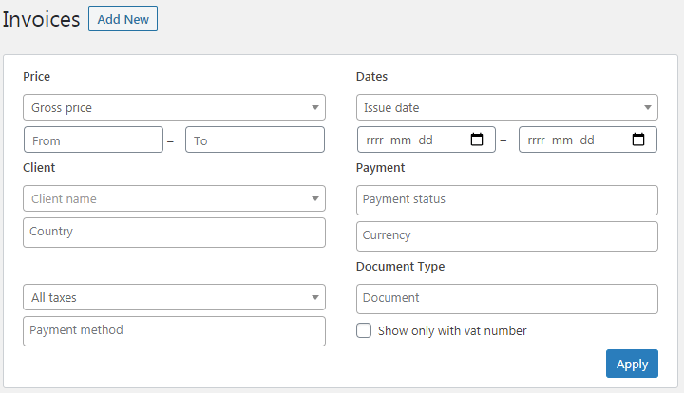
Task: Click the end date rrrr-mm-dd field
Action: (588, 140)
